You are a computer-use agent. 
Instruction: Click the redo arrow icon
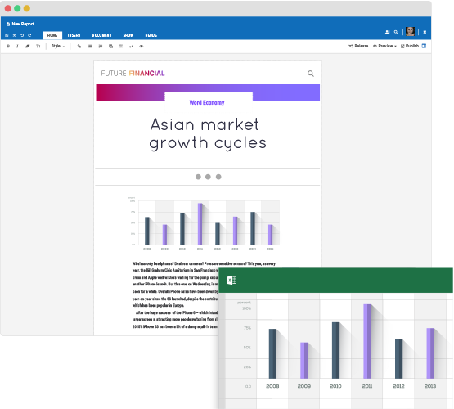(x=29, y=35)
